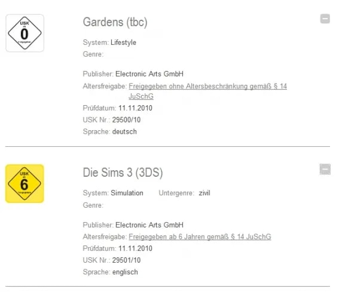
Task: Click the Die Sims 3 (3DS) title
Action: pyautogui.click(x=123, y=173)
